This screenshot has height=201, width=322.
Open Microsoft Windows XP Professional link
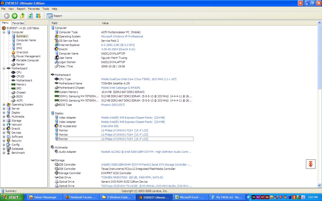click(x=122, y=36)
